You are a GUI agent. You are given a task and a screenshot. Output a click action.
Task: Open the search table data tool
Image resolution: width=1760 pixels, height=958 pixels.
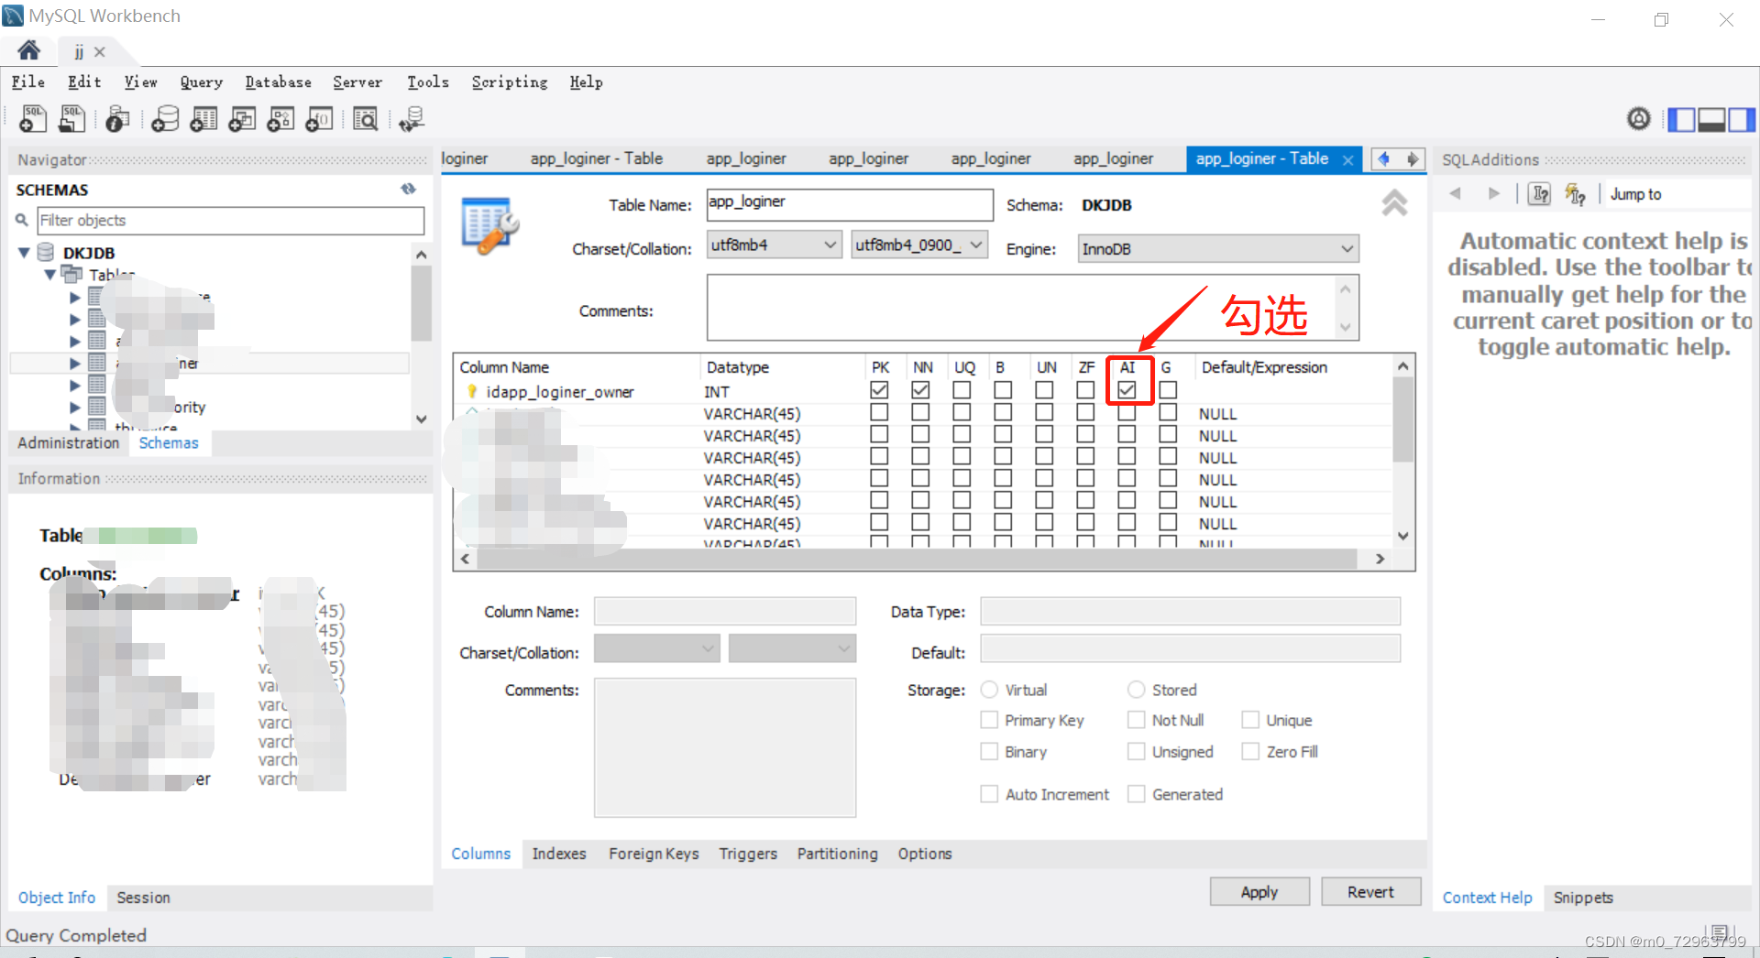[365, 118]
